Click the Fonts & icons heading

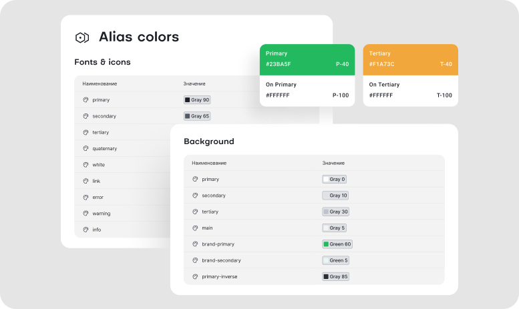tap(102, 62)
